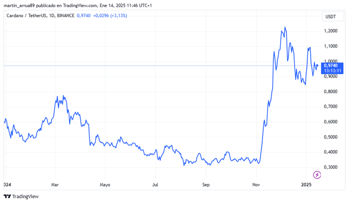The image size is (349, 203).
Task: Click the Jul date axis label
Action: [155, 185]
